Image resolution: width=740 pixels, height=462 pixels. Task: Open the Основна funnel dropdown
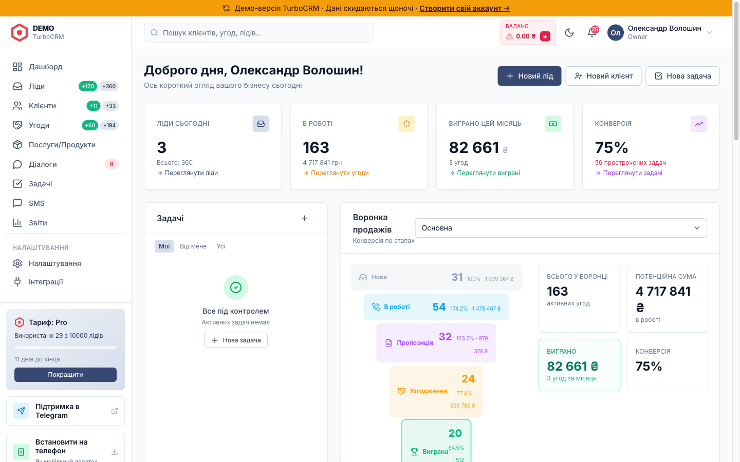[x=561, y=228]
